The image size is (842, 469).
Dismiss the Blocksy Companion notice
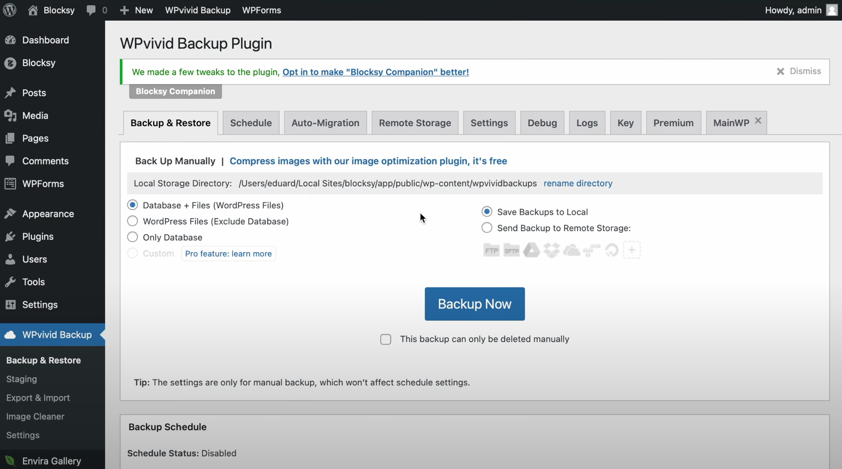[x=799, y=71]
